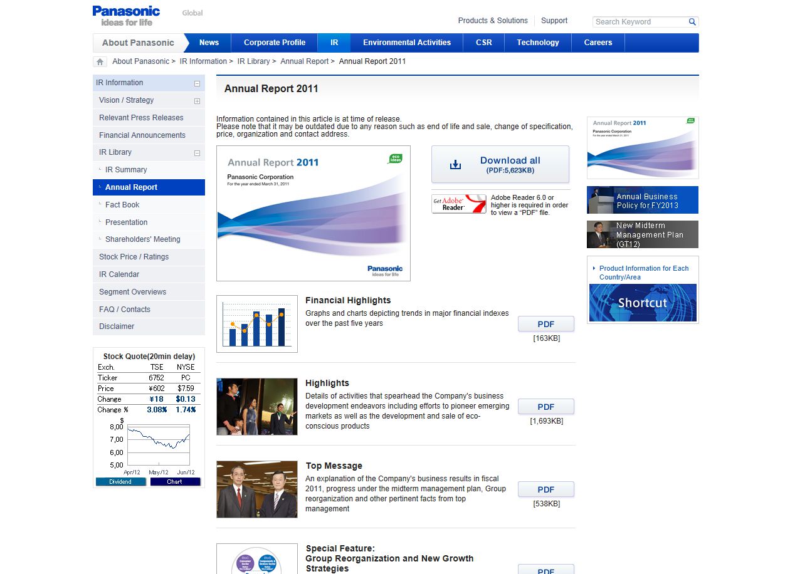Viewport: 790px width, 574px height.
Task: Go to Environmental Activities tab
Action: coord(407,43)
